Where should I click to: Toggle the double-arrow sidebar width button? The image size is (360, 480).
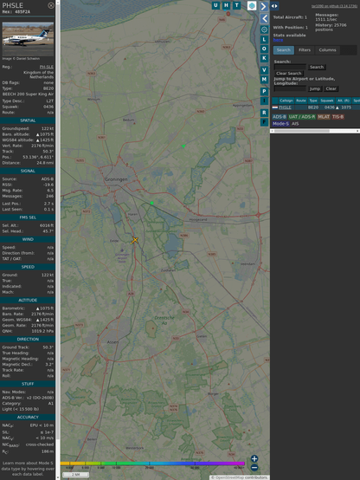(274, 6)
